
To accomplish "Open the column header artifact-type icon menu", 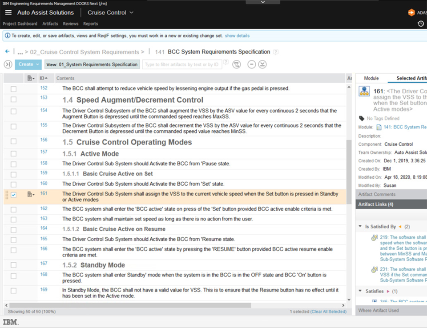I will point(31,78).
